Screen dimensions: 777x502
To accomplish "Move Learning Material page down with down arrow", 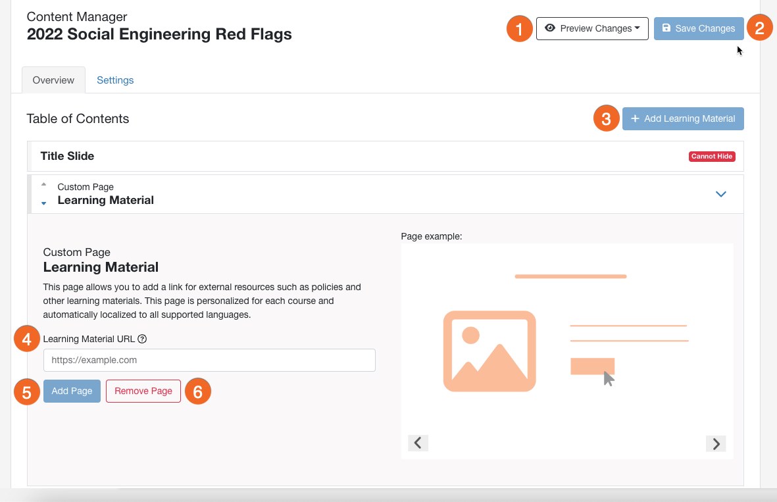I will (x=43, y=202).
